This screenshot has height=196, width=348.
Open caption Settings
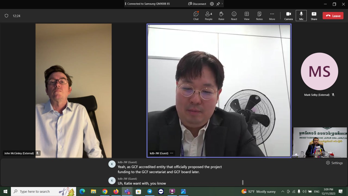[x=334, y=163]
